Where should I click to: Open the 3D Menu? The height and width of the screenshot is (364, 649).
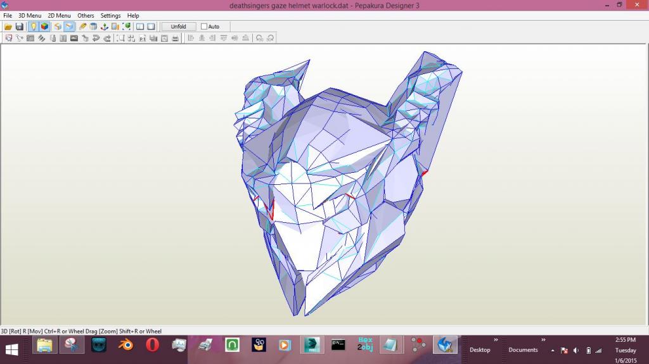pyautogui.click(x=30, y=16)
